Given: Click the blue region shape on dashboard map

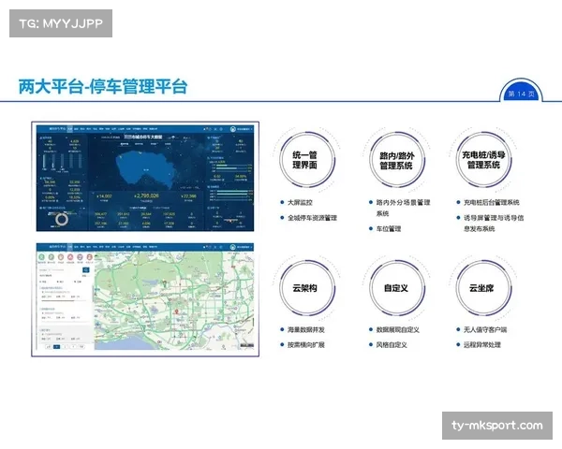Looking at the screenshot, I should point(145,170).
